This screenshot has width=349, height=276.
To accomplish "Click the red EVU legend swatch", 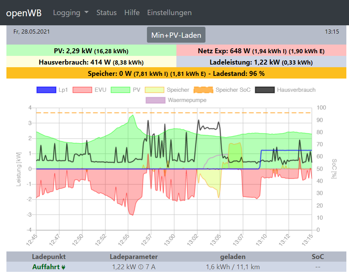I will [x=82, y=90].
